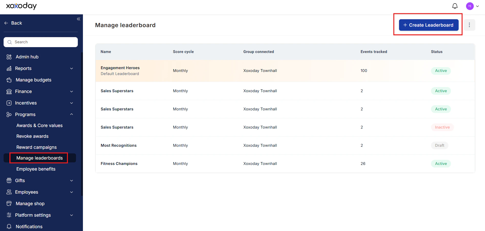
Task: Click the Back arrow icon
Action: coord(6,23)
